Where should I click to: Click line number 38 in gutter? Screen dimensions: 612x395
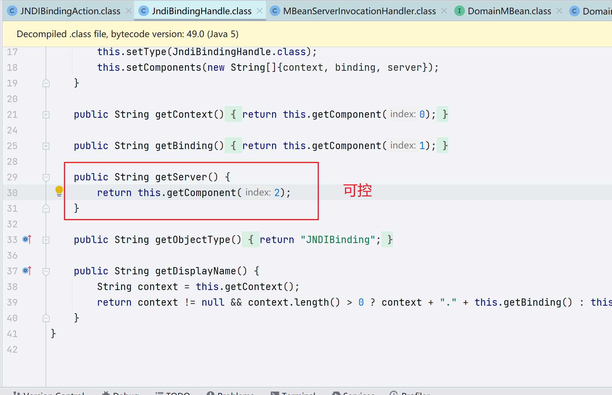tap(12, 287)
